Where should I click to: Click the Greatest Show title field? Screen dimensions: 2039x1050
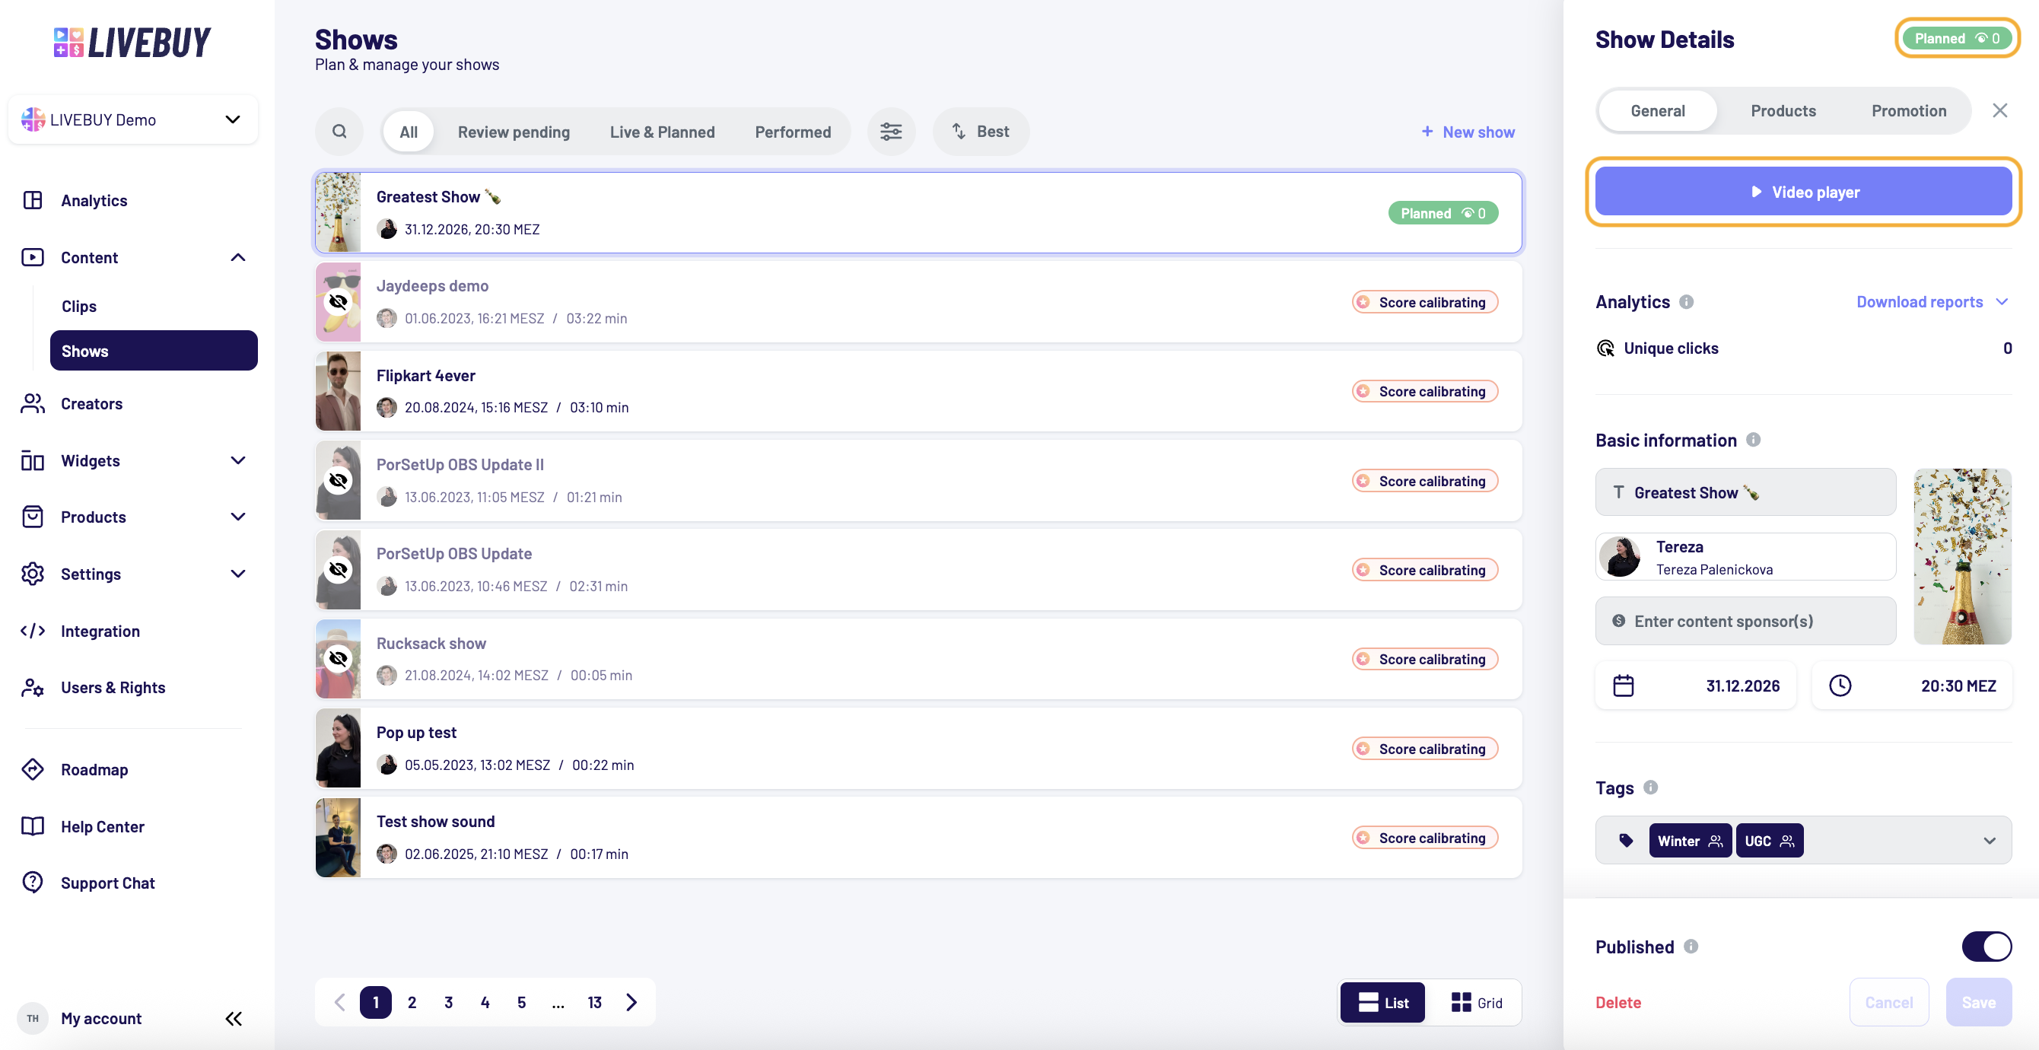coord(1745,492)
